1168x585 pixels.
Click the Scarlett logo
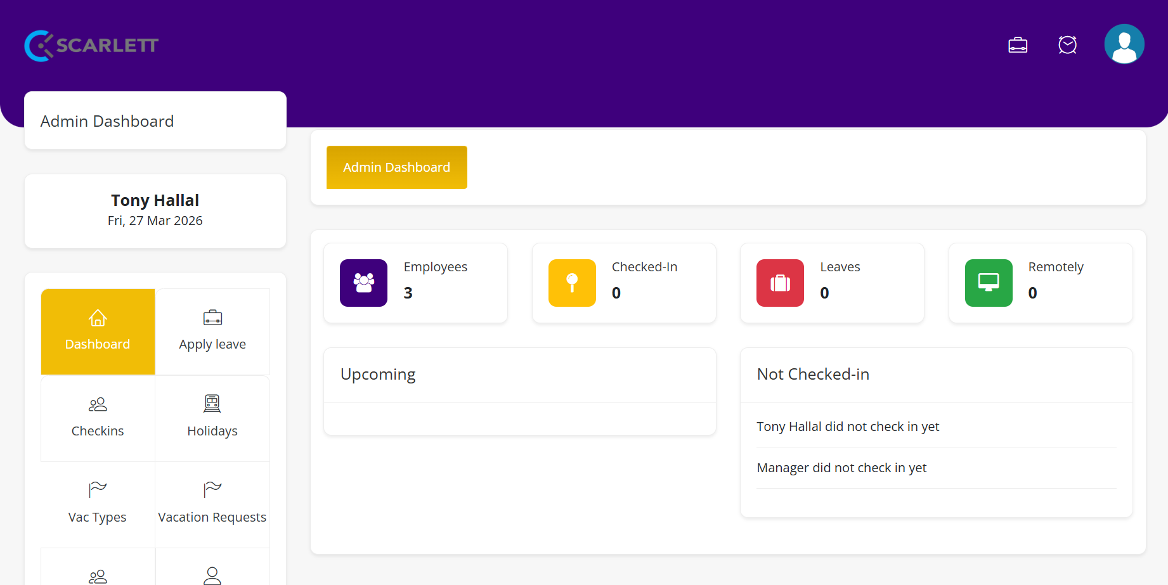[x=91, y=46]
